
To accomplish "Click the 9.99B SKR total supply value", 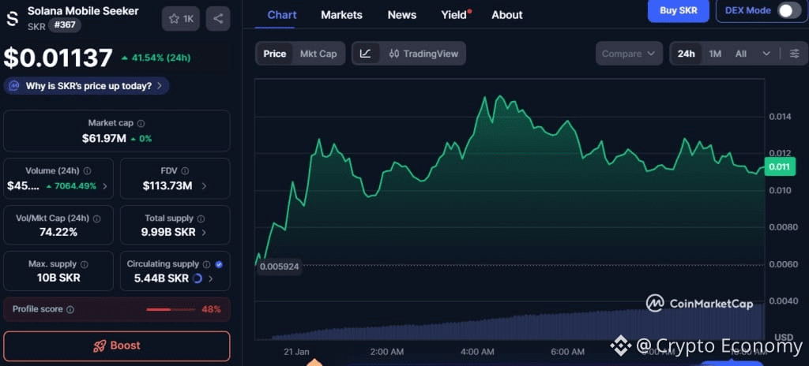I will (168, 233).
